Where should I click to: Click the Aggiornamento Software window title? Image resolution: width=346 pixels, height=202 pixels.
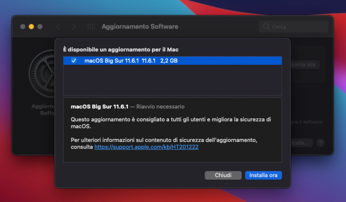(140, 27)
